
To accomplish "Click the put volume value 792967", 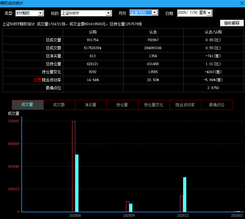I will coord(153,40).
